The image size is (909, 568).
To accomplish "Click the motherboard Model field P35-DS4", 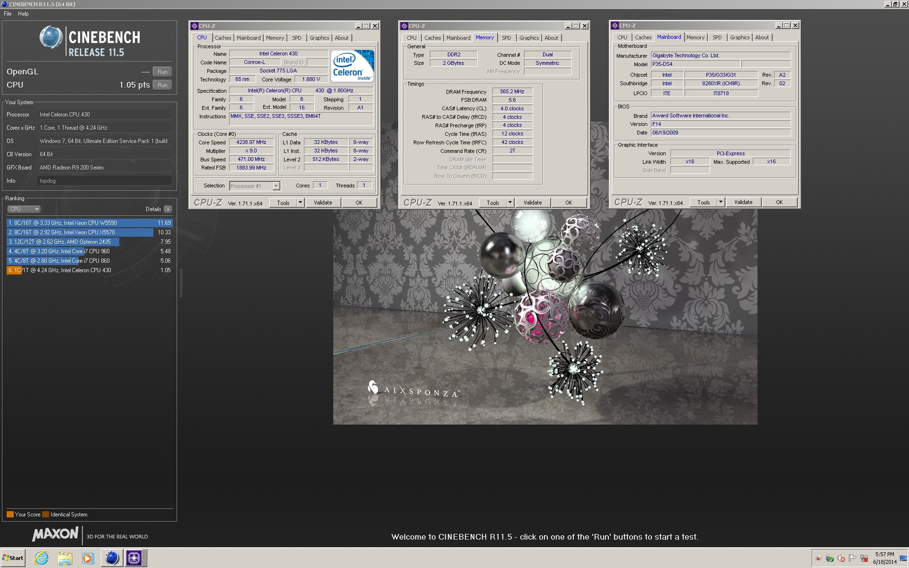I will (695, 64).
